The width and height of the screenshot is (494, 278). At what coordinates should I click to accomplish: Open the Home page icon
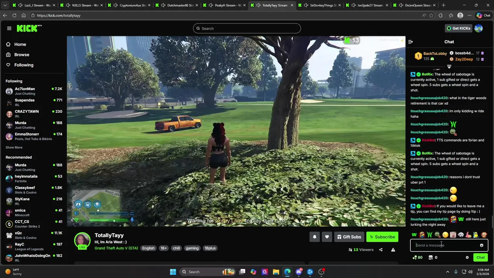(8, 44)
